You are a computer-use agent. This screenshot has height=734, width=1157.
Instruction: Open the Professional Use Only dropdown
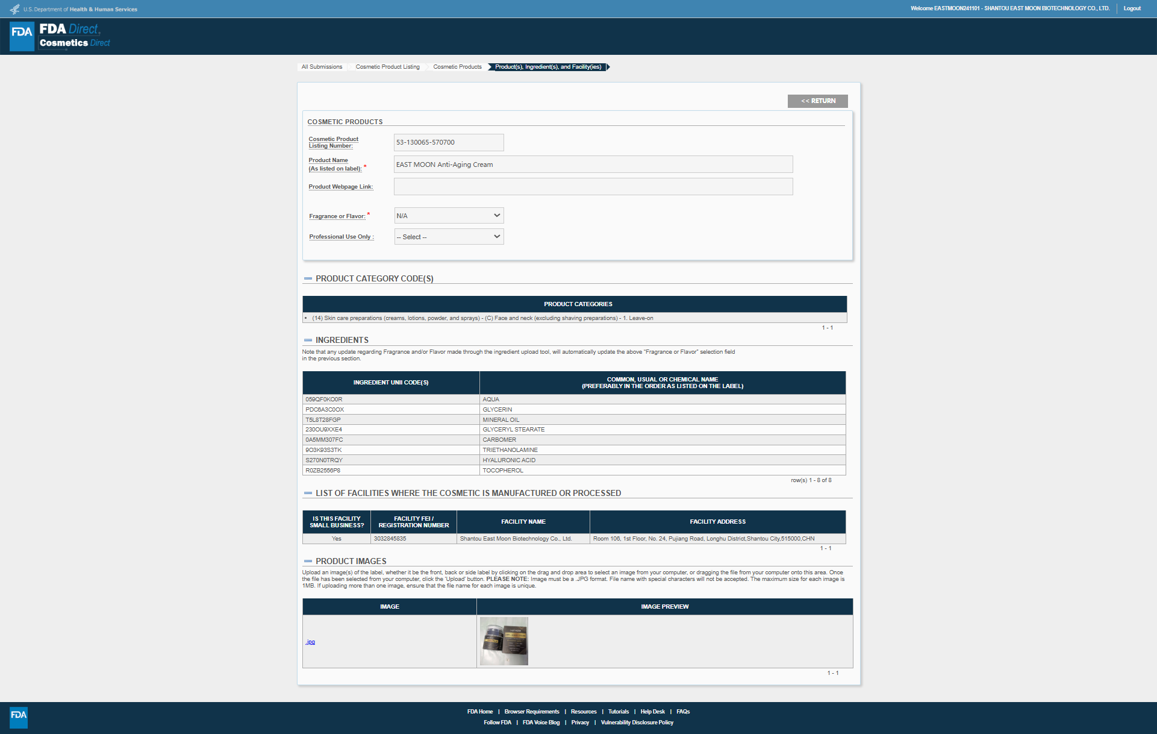pyautogui.click(x=449, y=237)
